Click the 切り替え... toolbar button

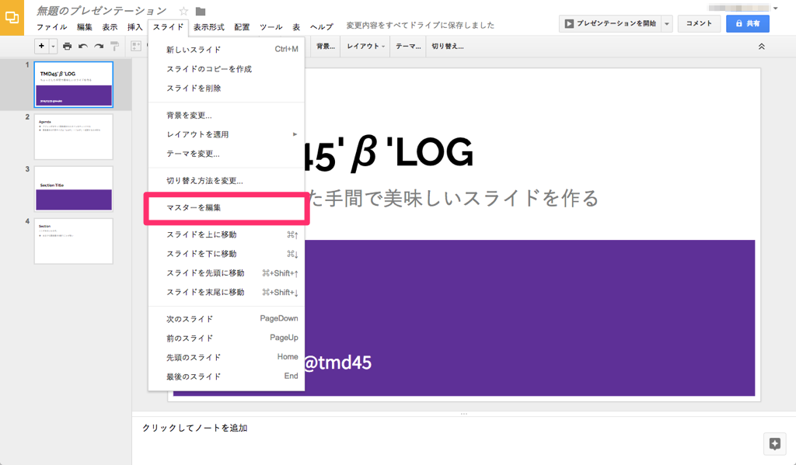(x=447, y=46)
